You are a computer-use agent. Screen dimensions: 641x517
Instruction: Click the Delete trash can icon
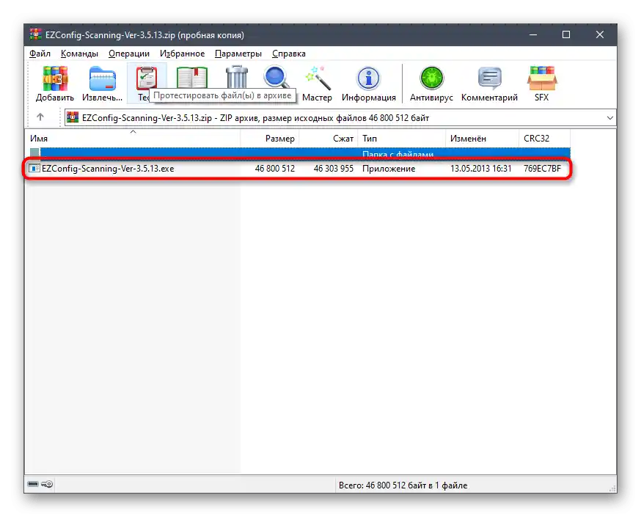pos(237,77)
